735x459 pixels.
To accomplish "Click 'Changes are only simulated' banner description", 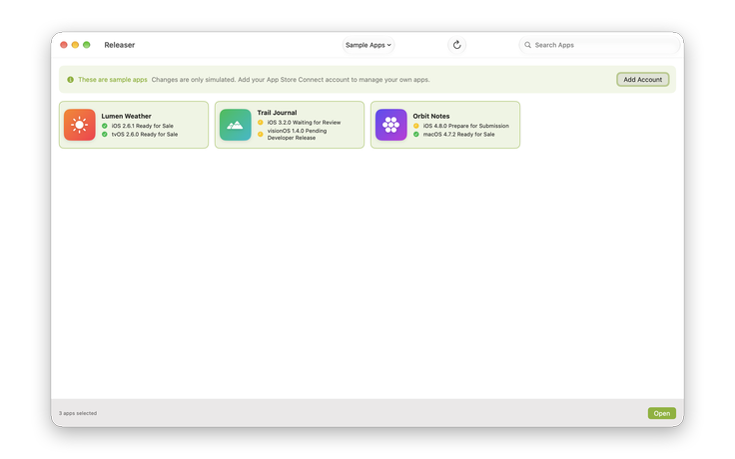I will coord(291,80).
